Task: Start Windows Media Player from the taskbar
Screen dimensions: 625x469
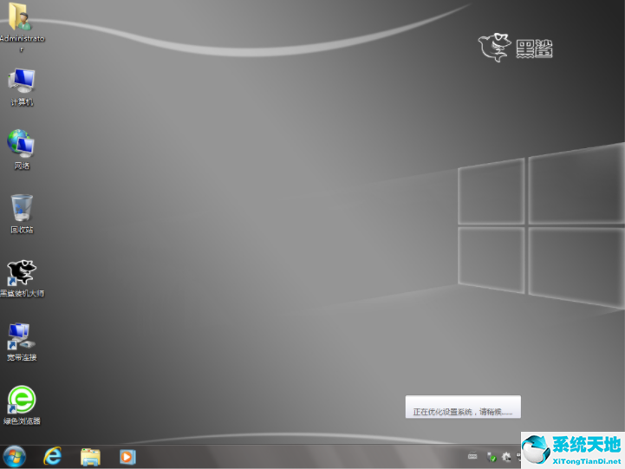Action: [x=127, y=456]
